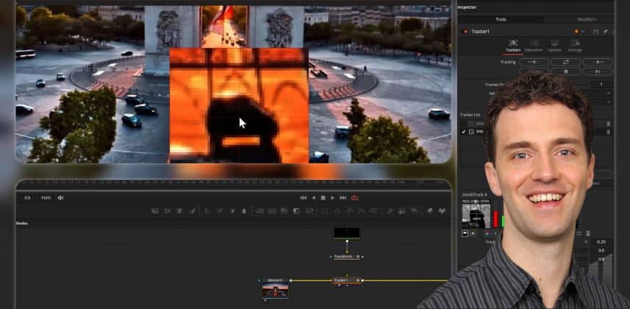Switch to the Tools tab in Inspector

coord(501,19)
